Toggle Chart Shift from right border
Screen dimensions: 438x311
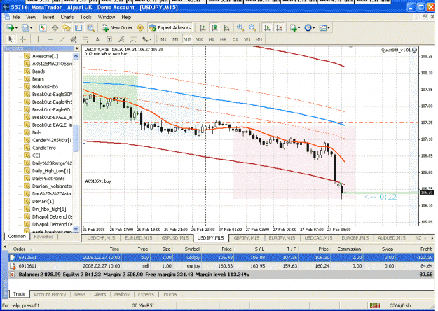[x=279, y=27]
